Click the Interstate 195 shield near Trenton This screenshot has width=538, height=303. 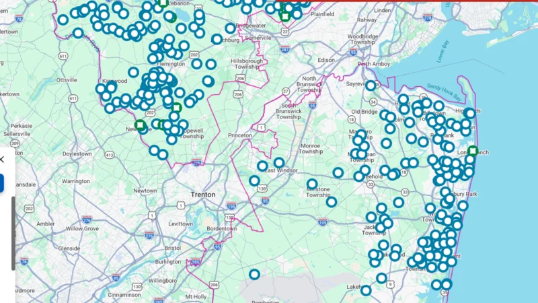(231, 205)
